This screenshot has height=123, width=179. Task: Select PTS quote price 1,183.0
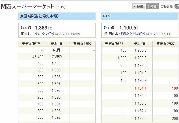coord(141,103)
